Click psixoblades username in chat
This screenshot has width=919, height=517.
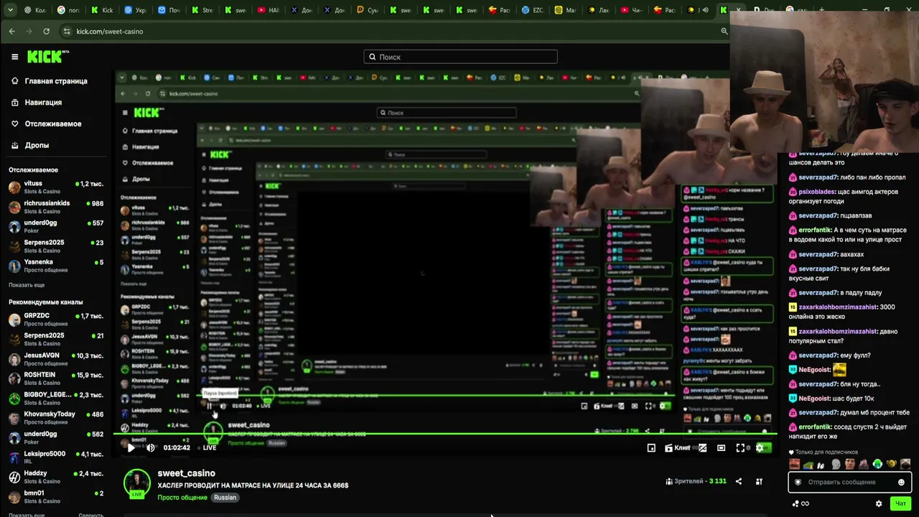tap(816, 192)
